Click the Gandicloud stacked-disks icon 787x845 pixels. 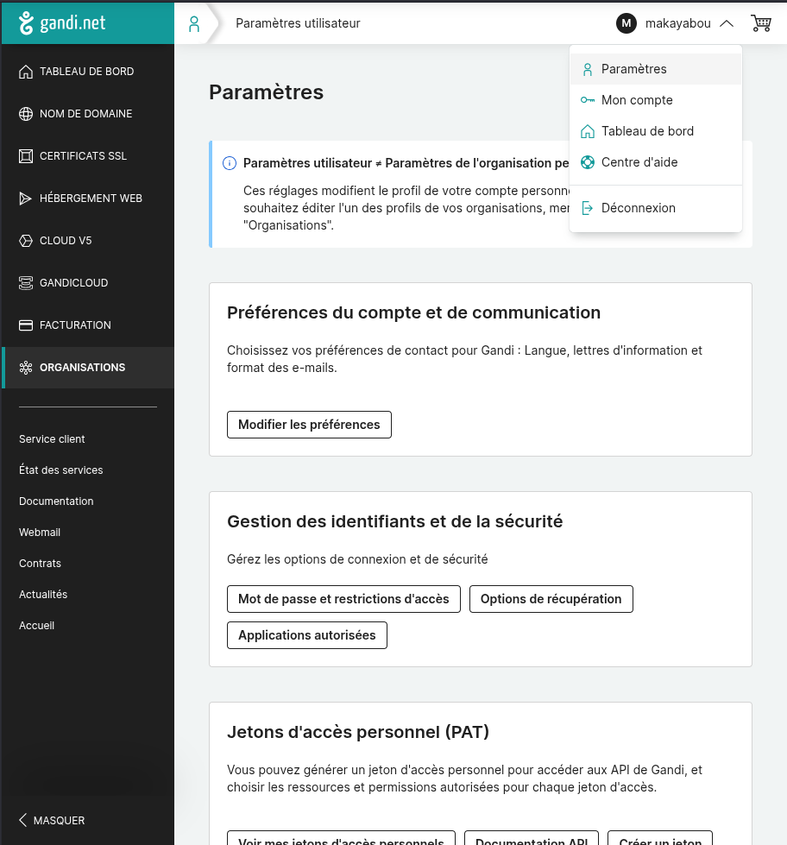click(26, 282)
